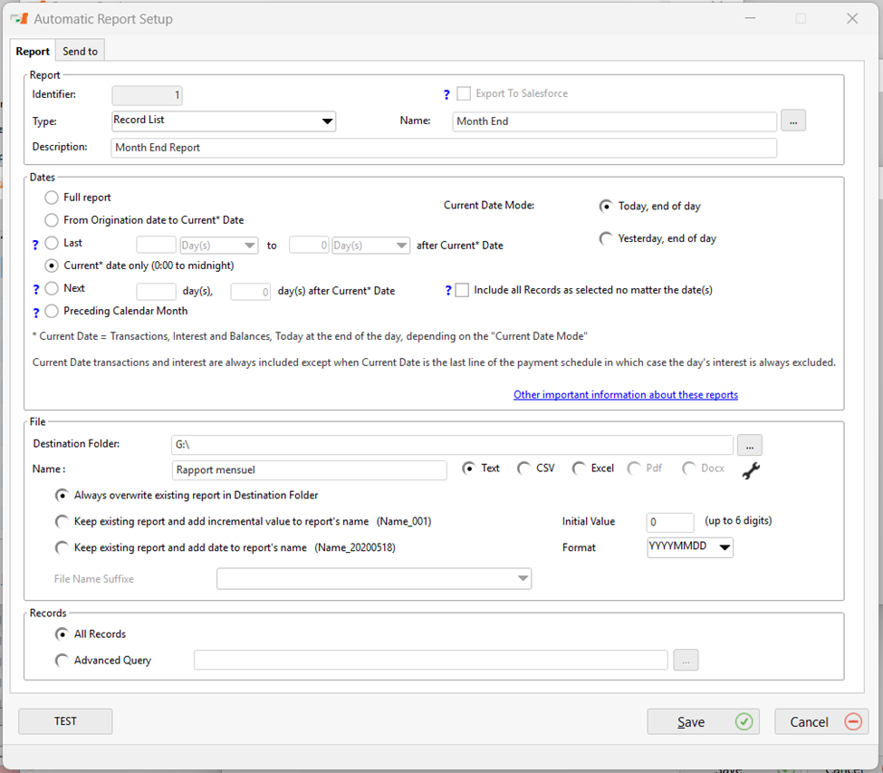Click the question mark beside Last option
The image size is (883, 773).
(x=35, y=244)
